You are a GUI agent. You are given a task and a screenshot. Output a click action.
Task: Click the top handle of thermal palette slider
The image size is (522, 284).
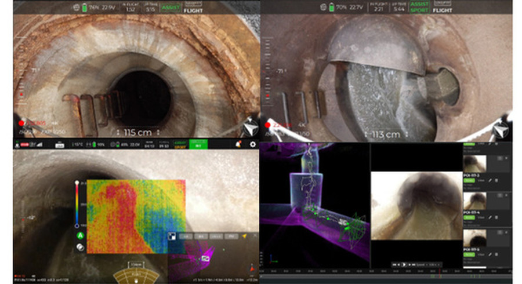point(77,183)
